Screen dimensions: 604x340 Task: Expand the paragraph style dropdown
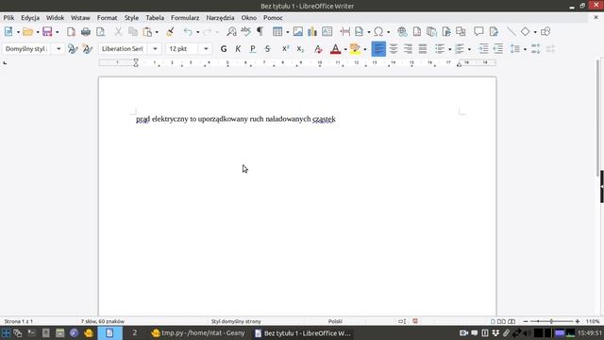pyautogui.click(x=59, y=49)
